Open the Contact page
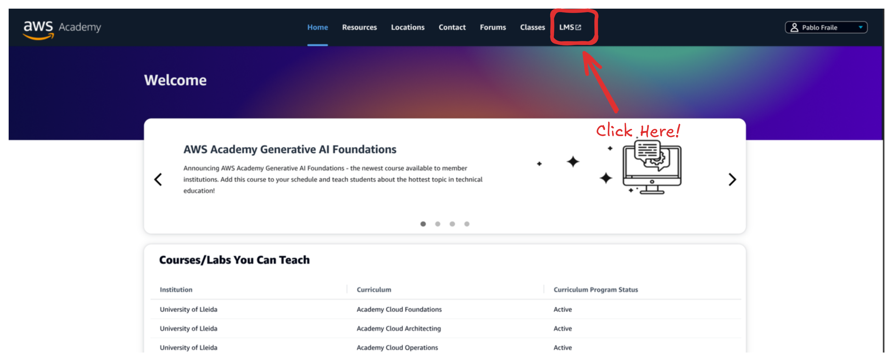 pyautogui.click(x=452, y=27)
